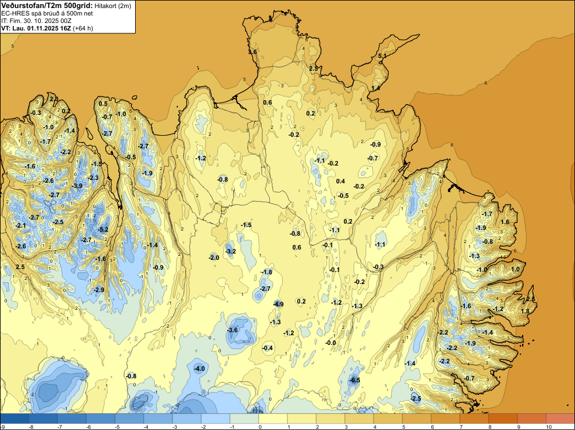Click the '1.8' temperature value

(x=525, y=311)
